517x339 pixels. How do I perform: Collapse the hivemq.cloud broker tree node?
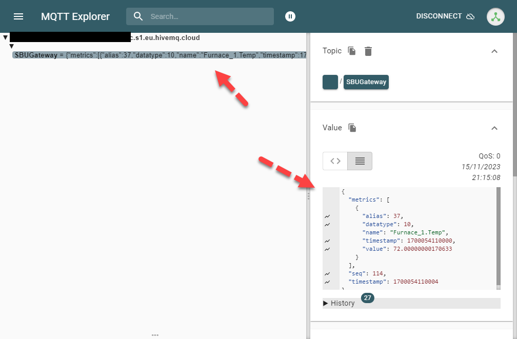[x=5, y=37]
